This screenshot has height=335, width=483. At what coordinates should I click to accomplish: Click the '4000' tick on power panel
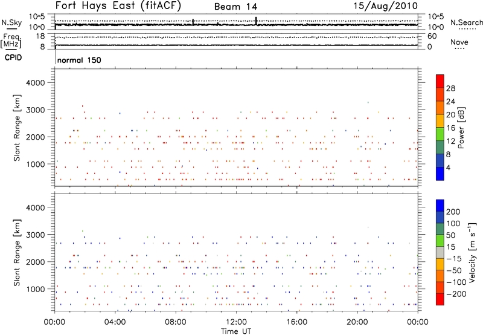point(36,83)
